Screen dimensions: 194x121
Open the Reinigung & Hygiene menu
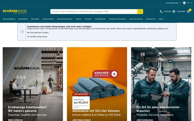coord(65,19)
